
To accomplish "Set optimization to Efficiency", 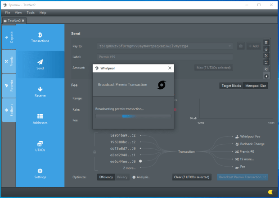I will (x=106, y=177).
